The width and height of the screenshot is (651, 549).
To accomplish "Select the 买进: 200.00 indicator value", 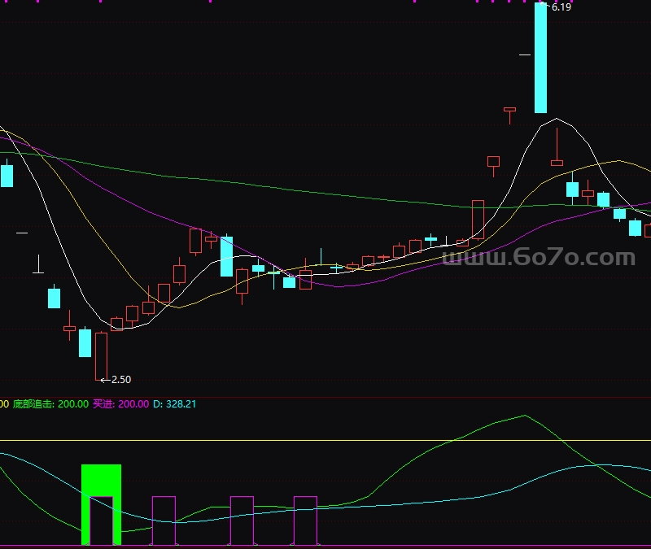I will [x=120, y=403].
